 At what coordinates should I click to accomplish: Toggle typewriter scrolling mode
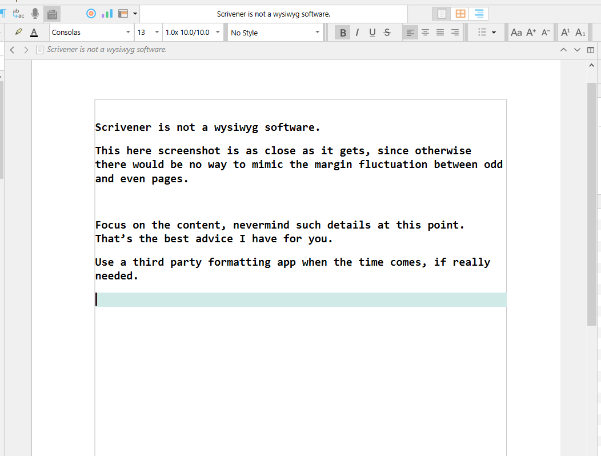click(52, 14)
